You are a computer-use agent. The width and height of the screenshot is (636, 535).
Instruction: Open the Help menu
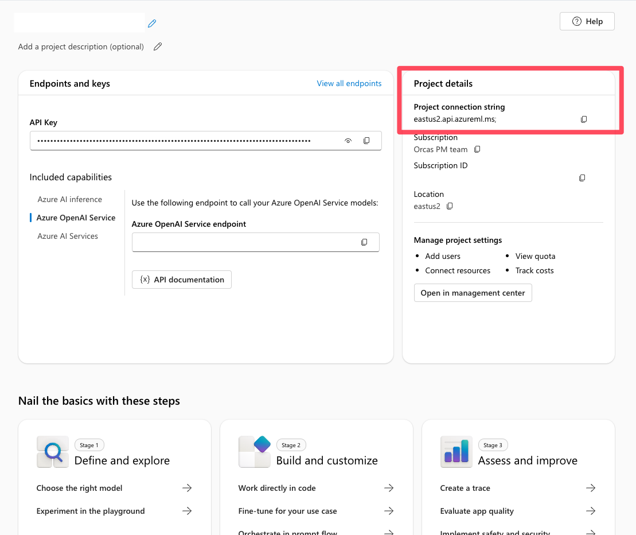click(x=587, y=21)
